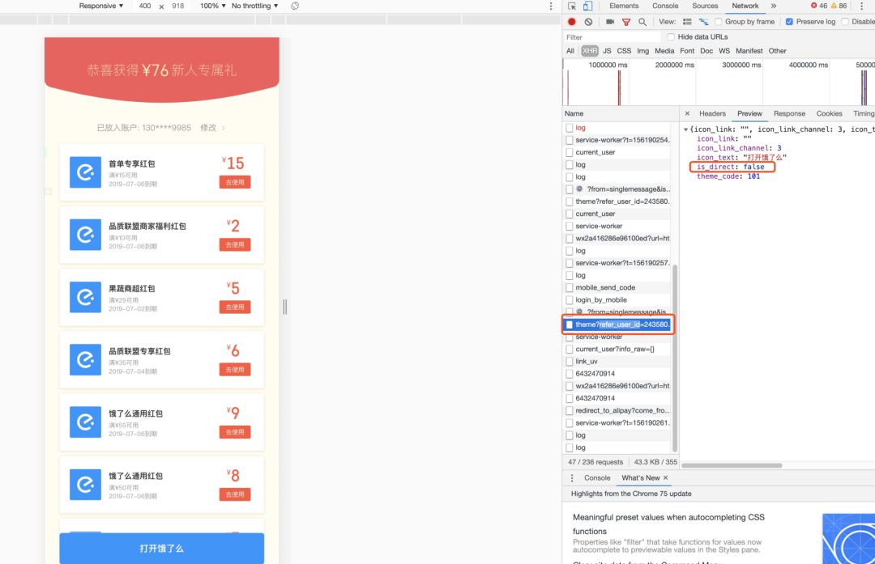The image size is (875, 564).
Task: Click the rotate device icon in the device toolbar
Action: point(295,6)
